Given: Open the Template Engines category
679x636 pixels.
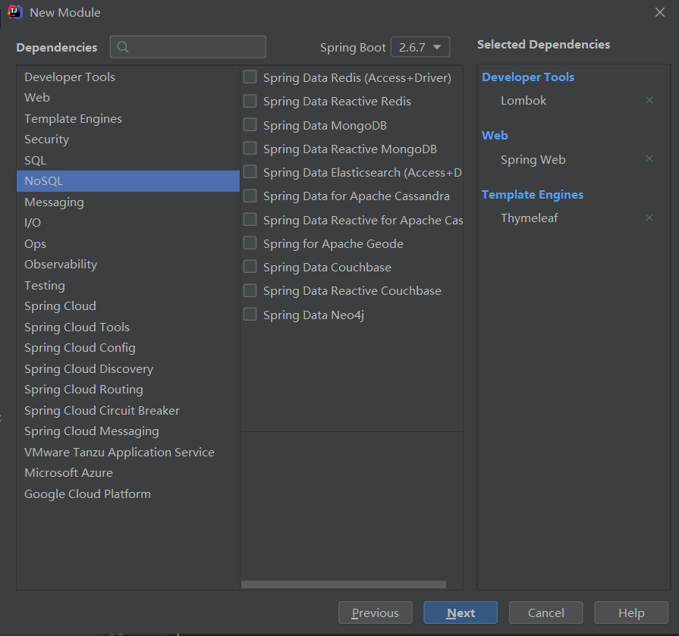Looking at the screenshot, I should [x=127, y=118].
